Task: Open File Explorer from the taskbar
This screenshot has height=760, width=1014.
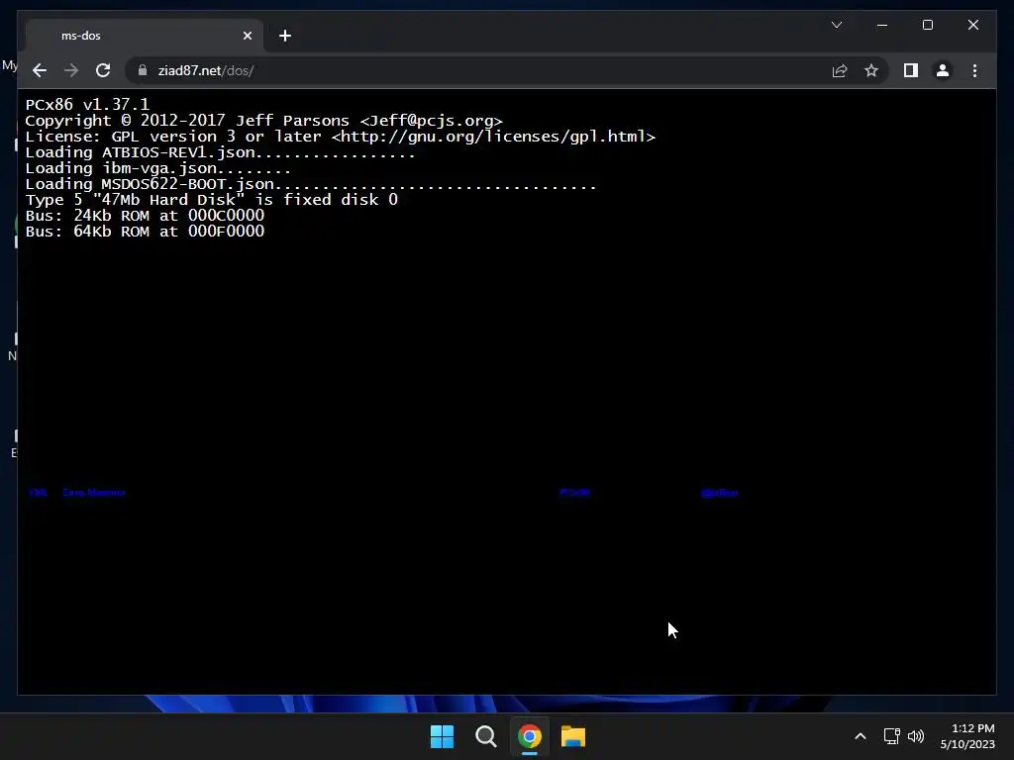Action: pos(573,736)
